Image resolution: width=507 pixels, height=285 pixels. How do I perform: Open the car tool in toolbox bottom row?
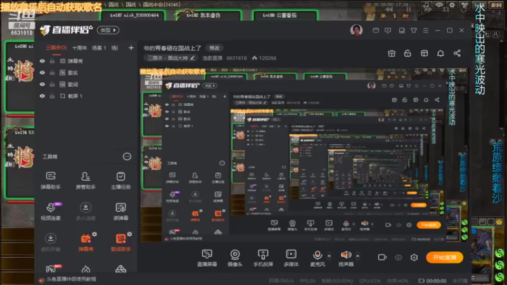point(120,269)
